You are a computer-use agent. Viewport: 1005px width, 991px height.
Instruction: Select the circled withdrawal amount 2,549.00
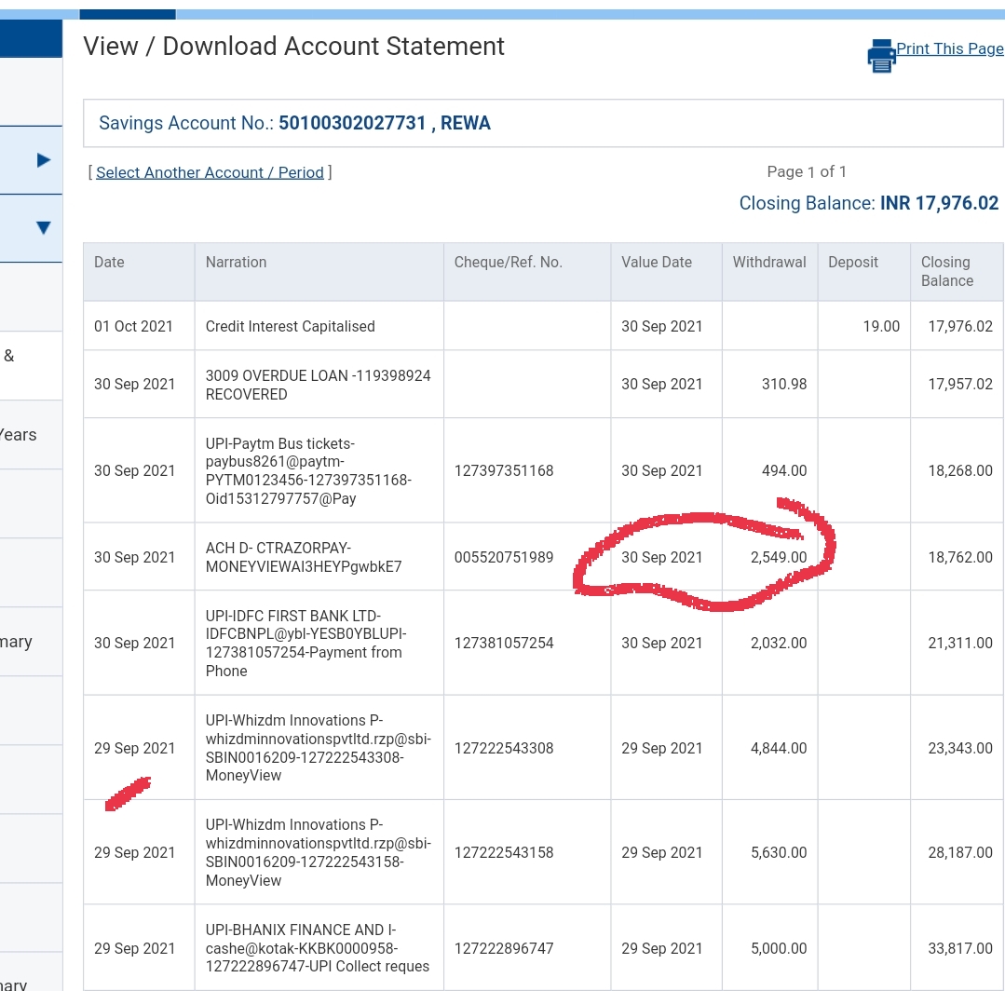(x=779, y=557)
